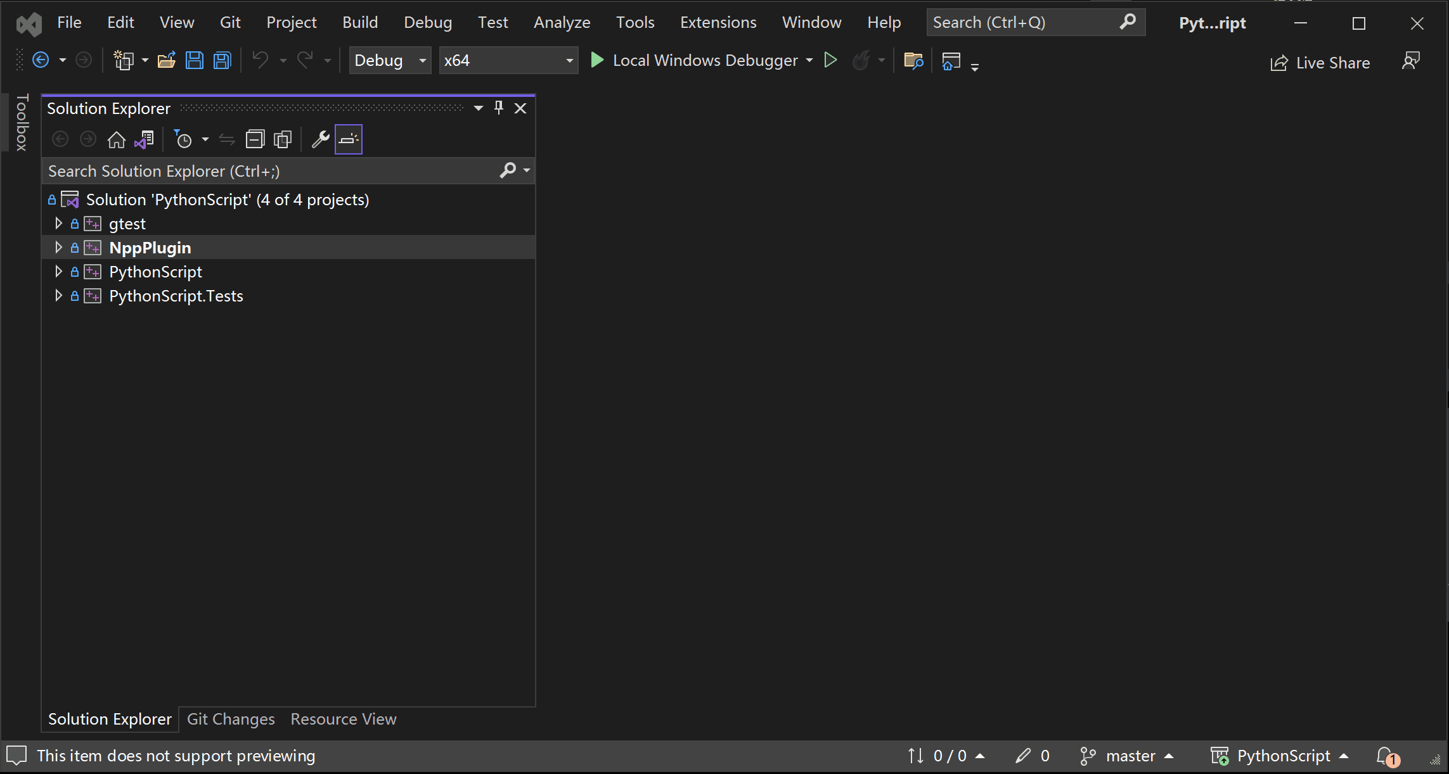This screenshot has width=1449, height=774.
Task: Click the 0 / 0 push pull indicator
Action: [x=946, y=756]
